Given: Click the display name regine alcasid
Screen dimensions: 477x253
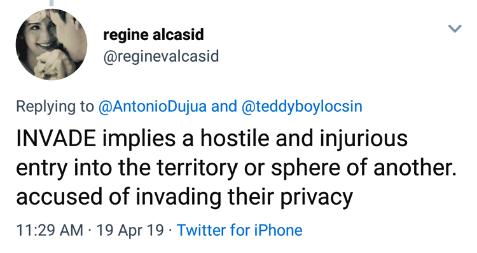Looking at the screenshot, I should click(x=153, y=35).
